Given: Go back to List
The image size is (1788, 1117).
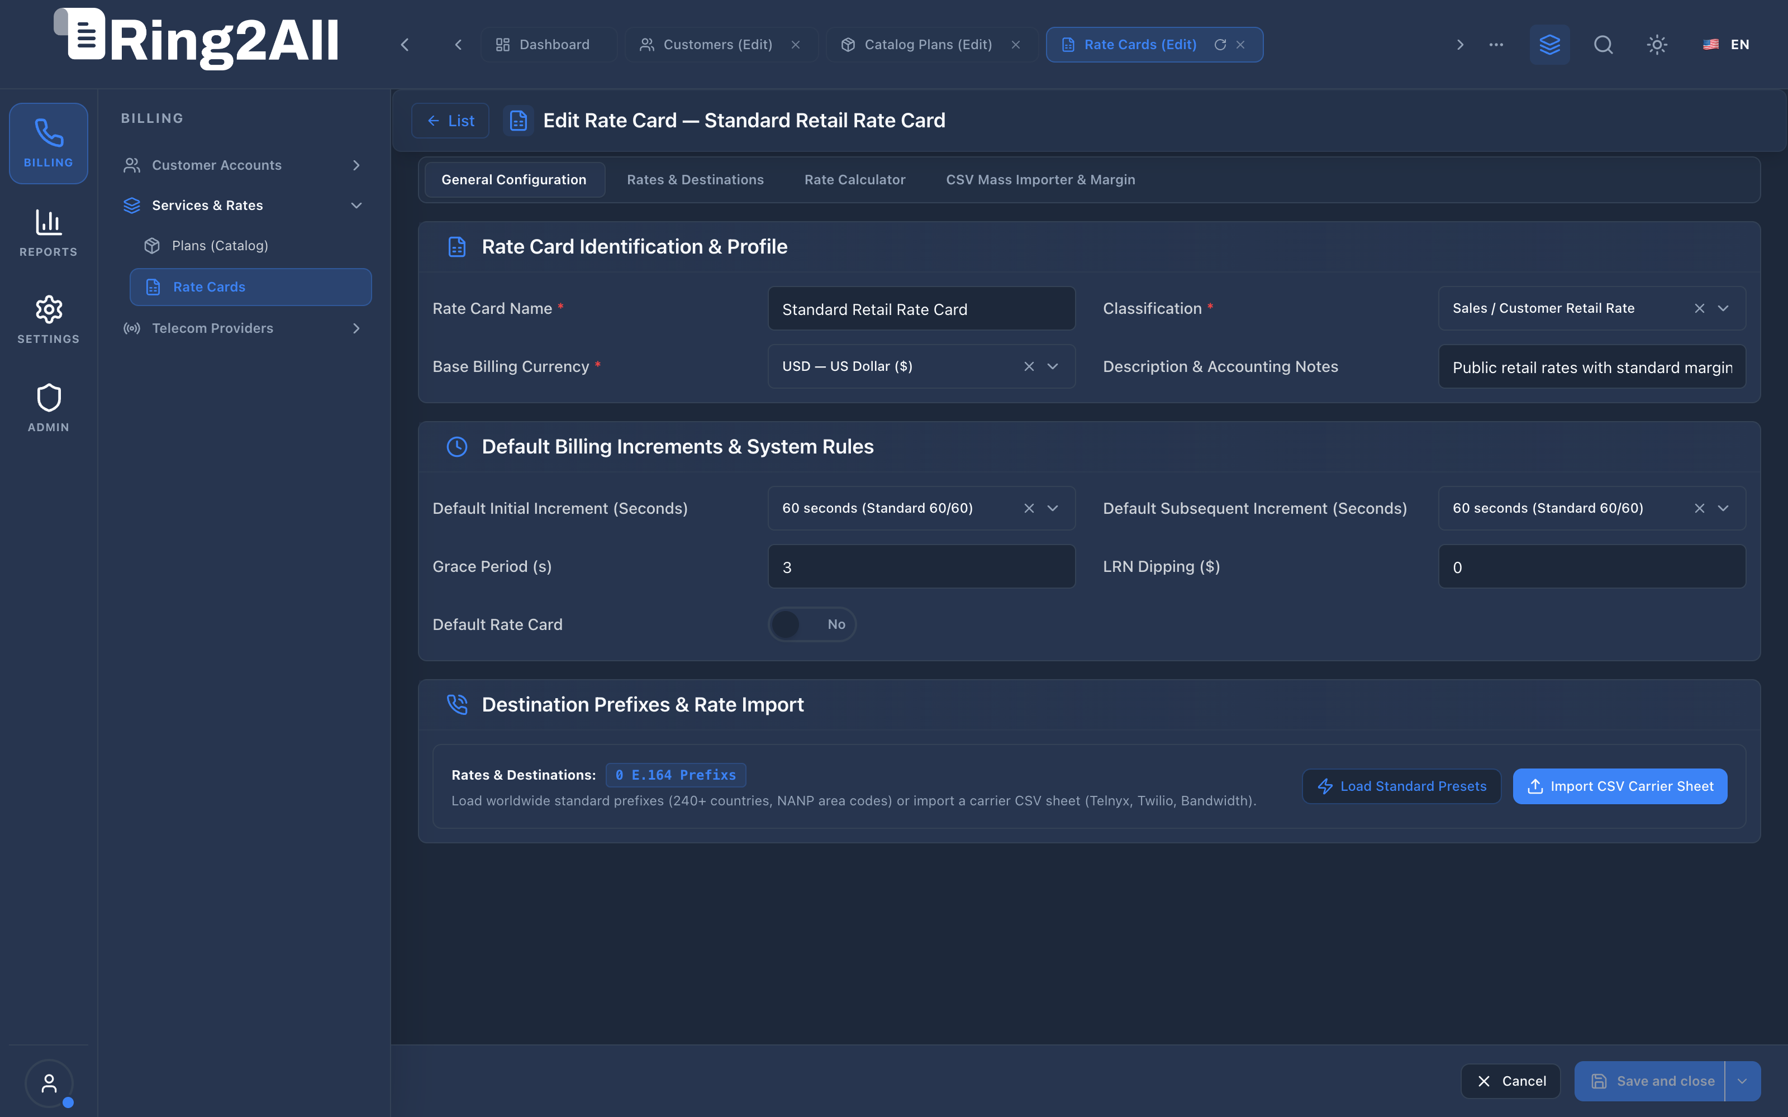Looking at the screenshot, I should (x=450, y=121).
